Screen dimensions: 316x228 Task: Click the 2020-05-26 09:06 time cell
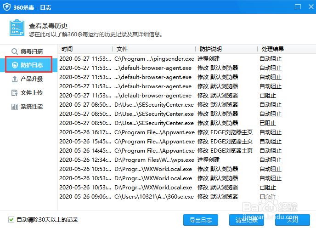[85, 197]
